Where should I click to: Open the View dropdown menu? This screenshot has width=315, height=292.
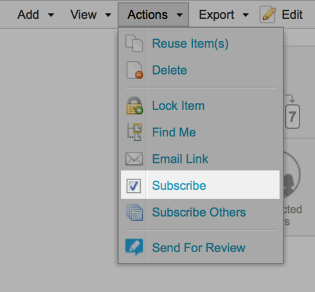[91, 15]
